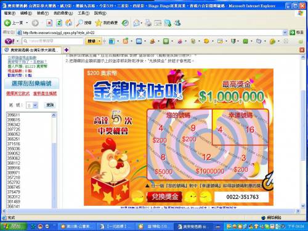This screenshot has height=231, width=308.
Task: Open the Home page icon
Action: coord(69,23)
